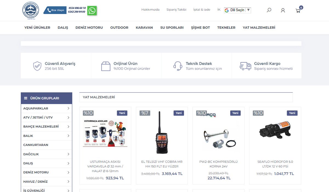Open the DALIŞ top menu
This screenshot has height=192, width=329.
pos(63,28)
